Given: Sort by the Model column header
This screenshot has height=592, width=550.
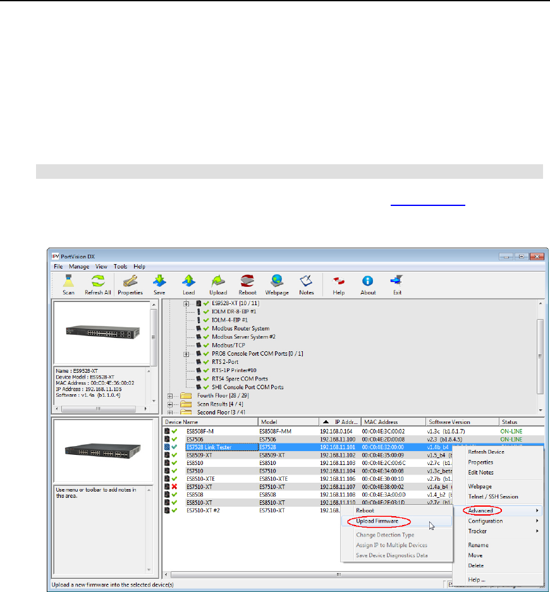Looking at the screenshot, I should click(288, 422).
